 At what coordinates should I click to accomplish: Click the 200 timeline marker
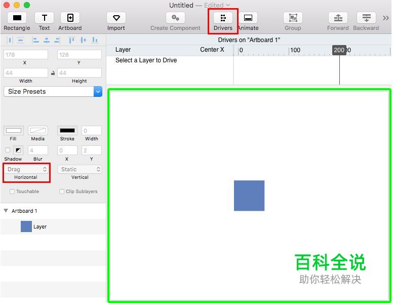point(339,50)
